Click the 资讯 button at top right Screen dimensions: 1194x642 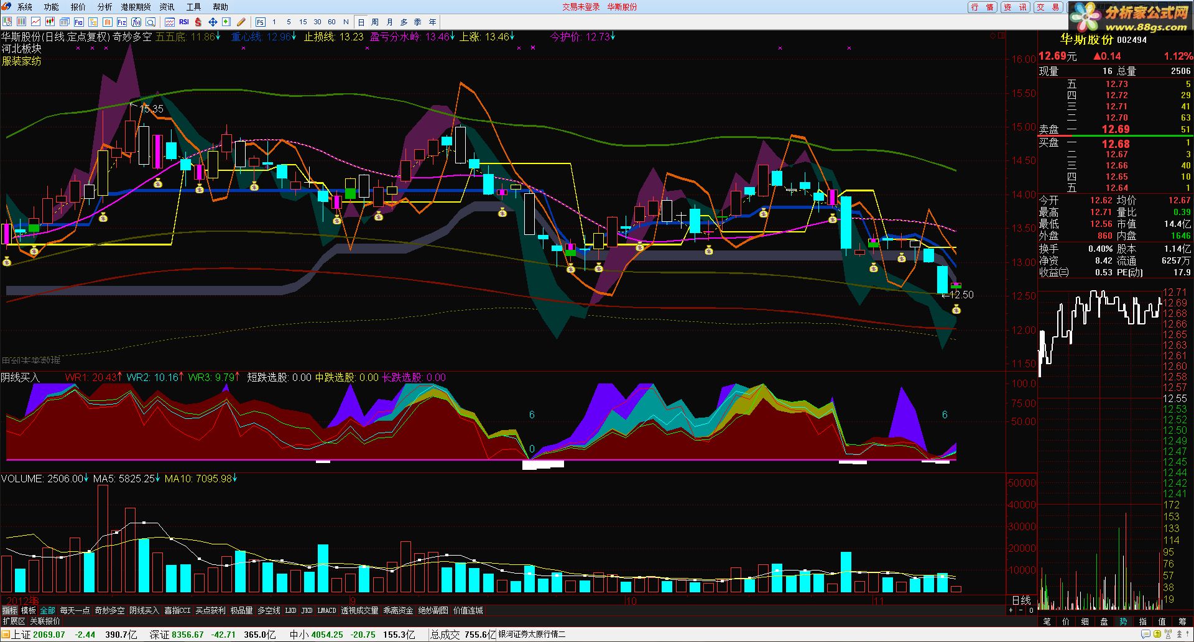tap(1015, 7)
